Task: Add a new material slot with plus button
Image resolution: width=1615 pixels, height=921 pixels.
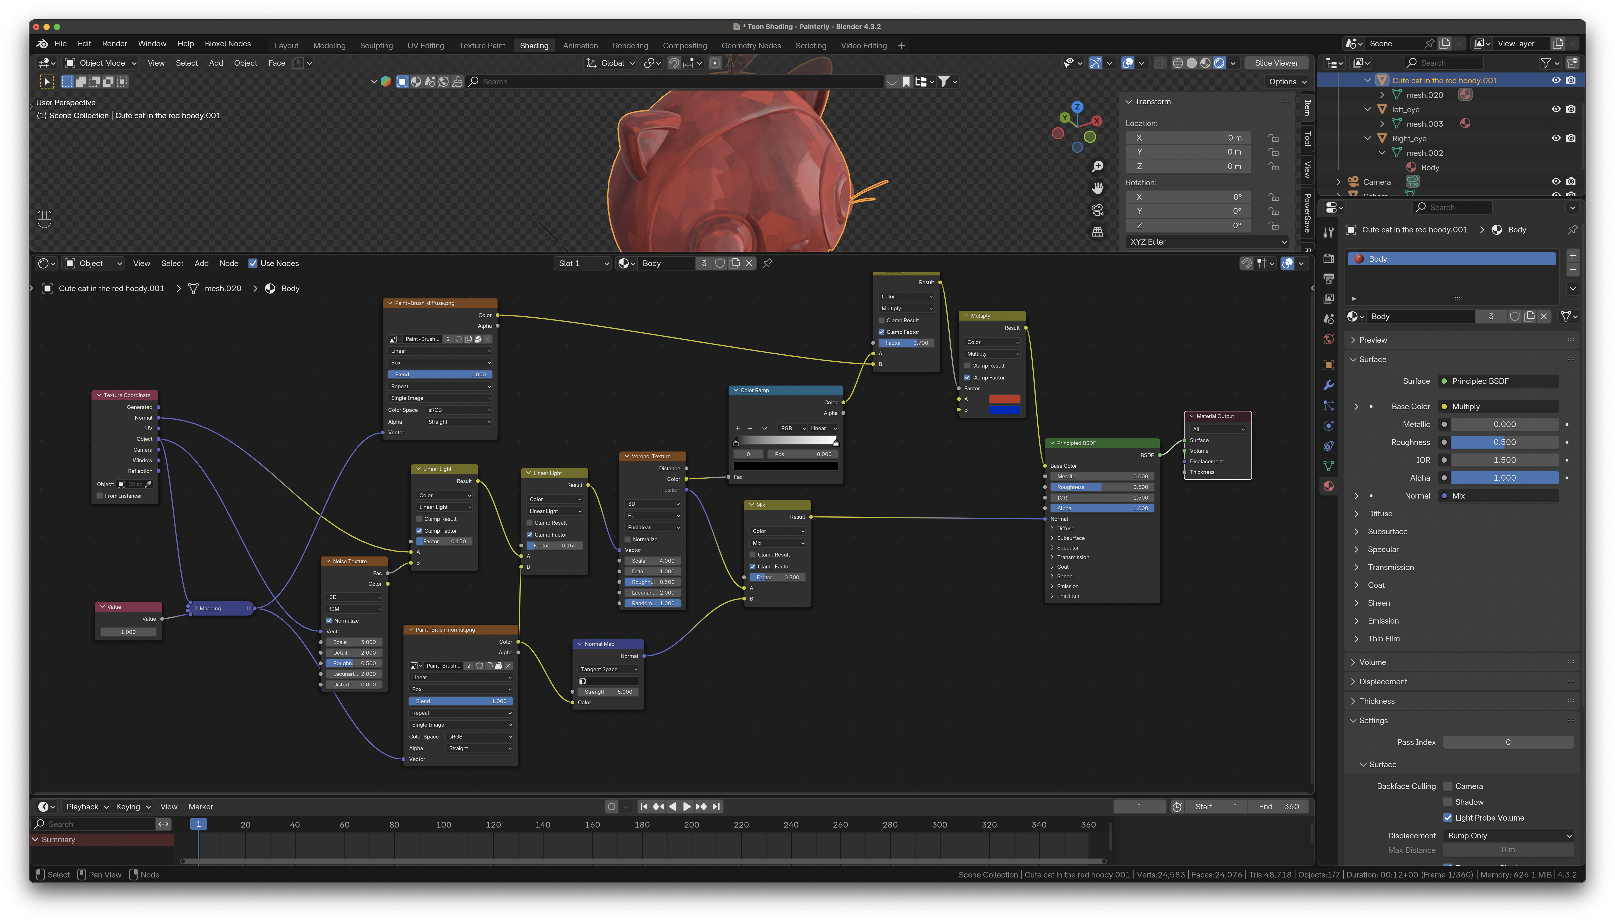Action: coord(1573,255)
